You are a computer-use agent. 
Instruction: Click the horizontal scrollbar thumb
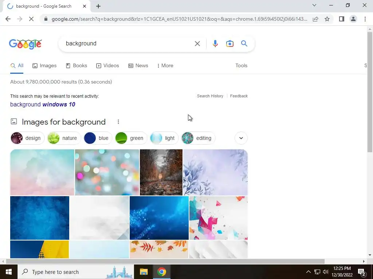165,261
